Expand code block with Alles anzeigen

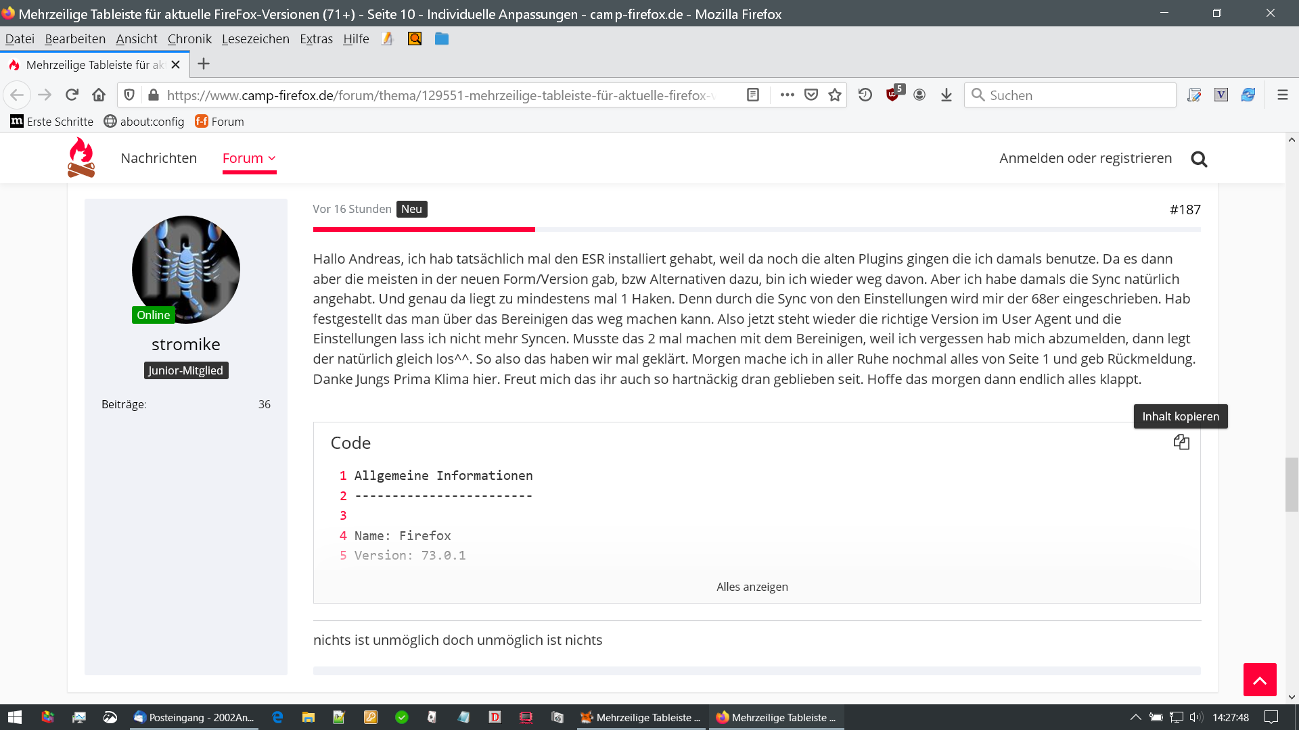coord(752,587)
